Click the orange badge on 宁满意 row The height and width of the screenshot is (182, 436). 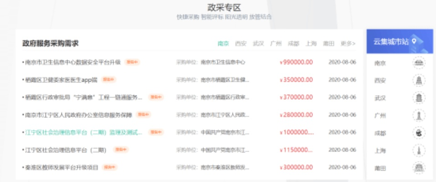pyautogui.click(x=156, y=97)
